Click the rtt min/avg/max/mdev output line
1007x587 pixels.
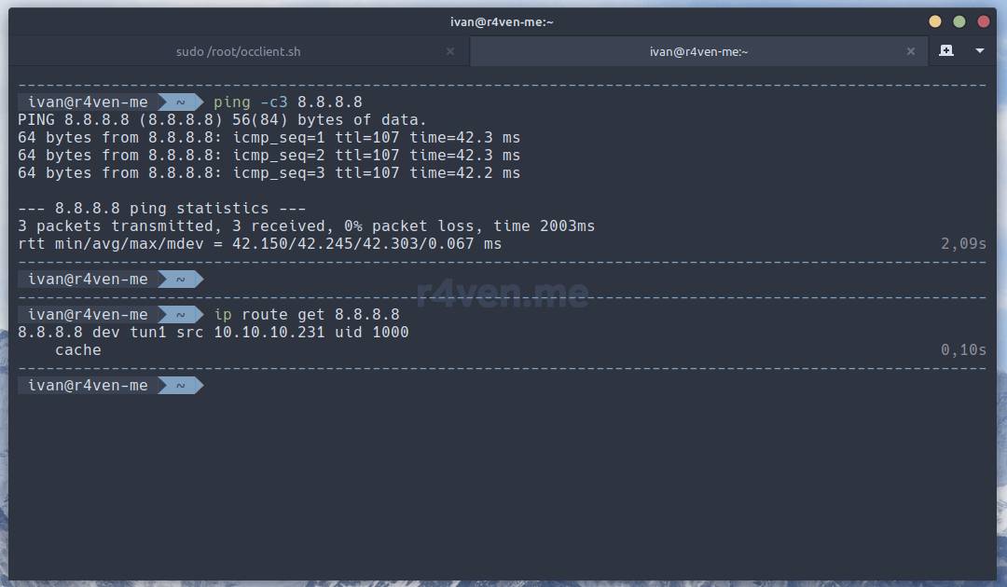(x=259, y=244)
